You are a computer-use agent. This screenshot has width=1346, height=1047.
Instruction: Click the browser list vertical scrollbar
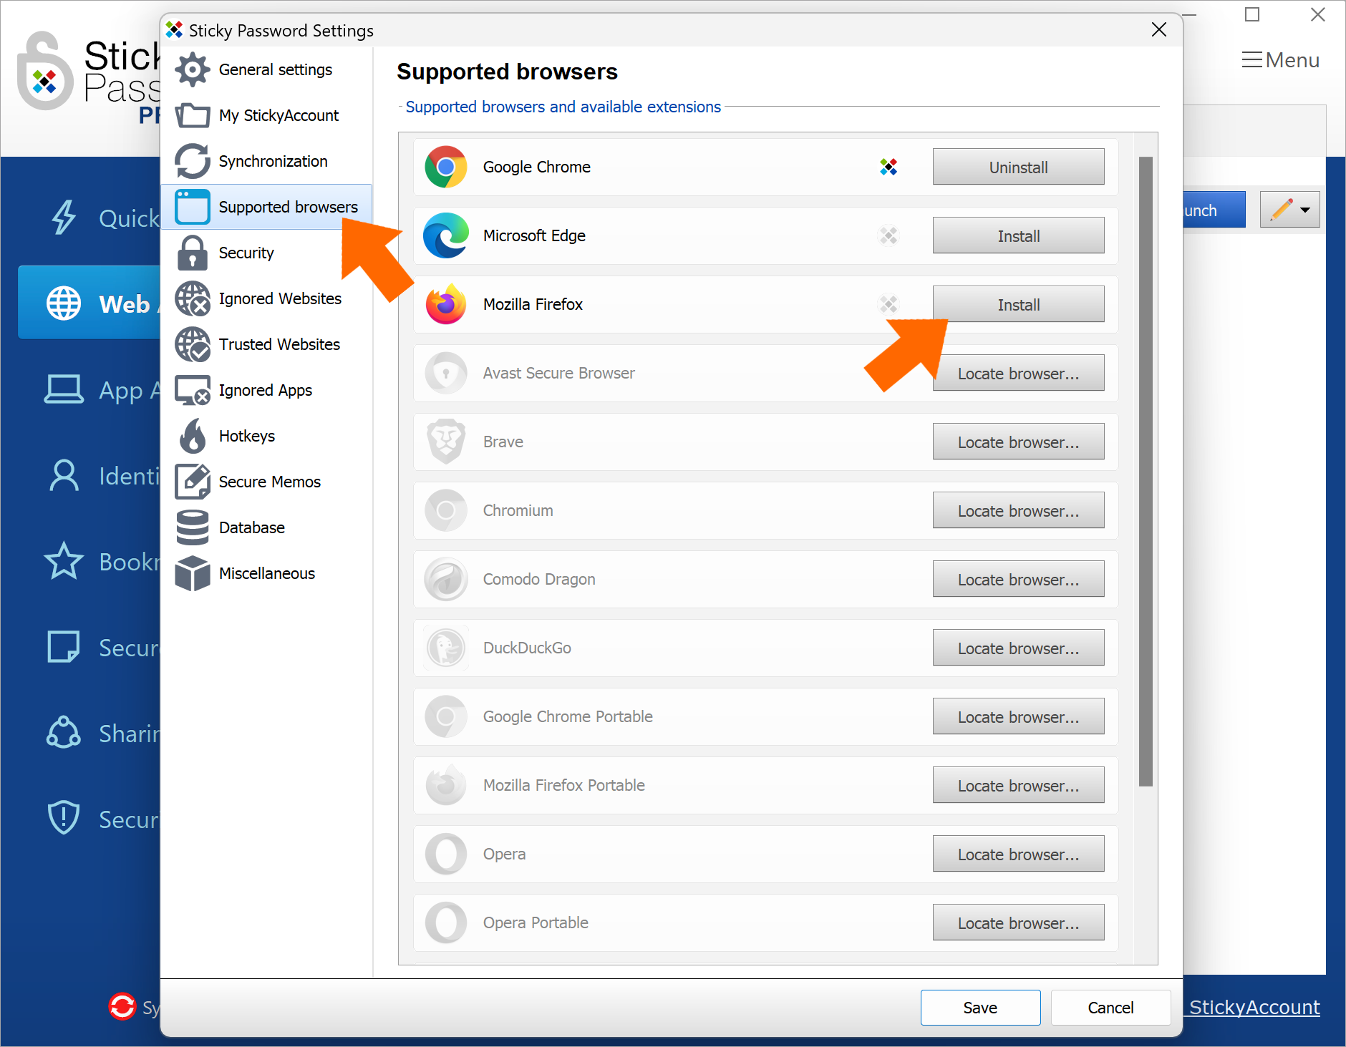coord(1146,471)
